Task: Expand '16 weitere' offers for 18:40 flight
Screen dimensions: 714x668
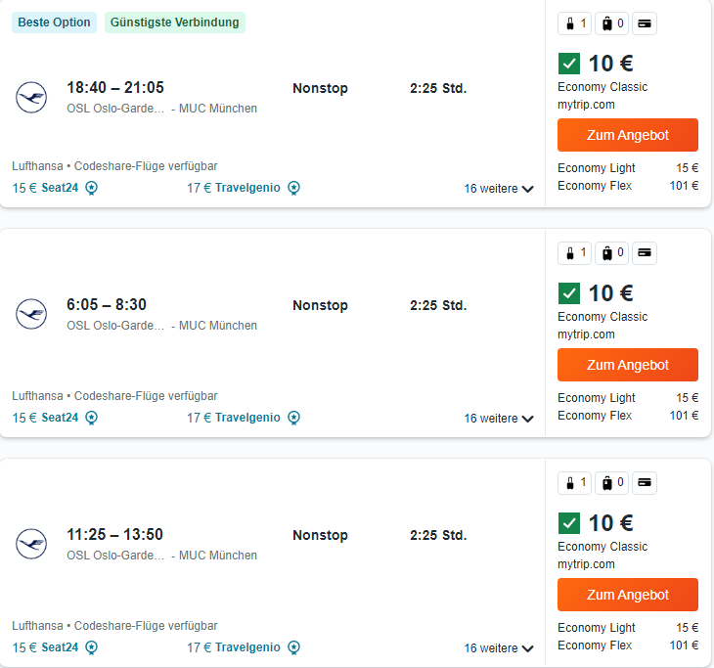Action: (499, 189)
